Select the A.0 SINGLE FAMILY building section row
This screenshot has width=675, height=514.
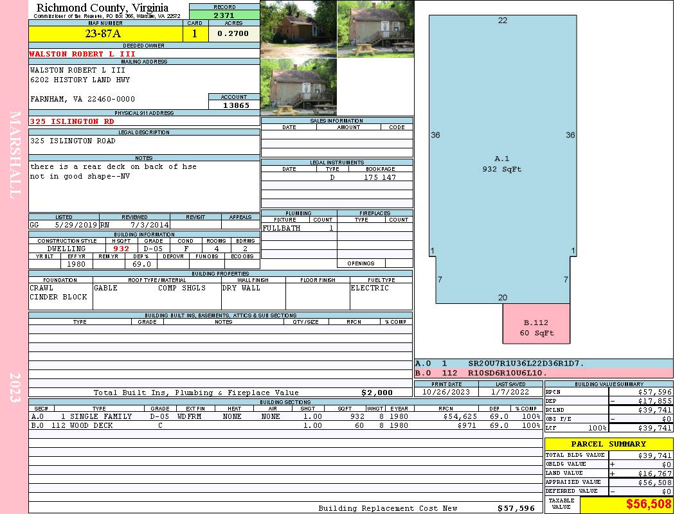285,416
